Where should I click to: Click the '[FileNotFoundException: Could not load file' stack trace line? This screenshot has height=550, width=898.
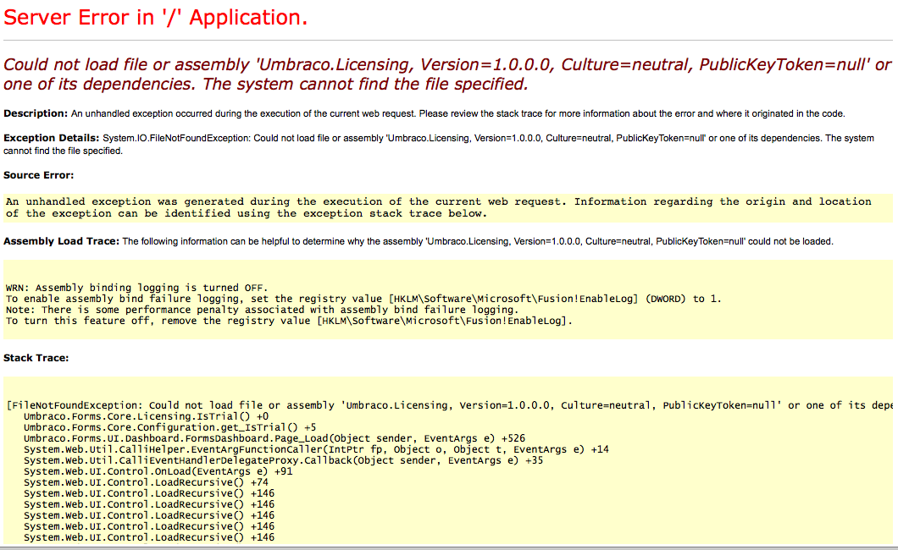[449, 405]
